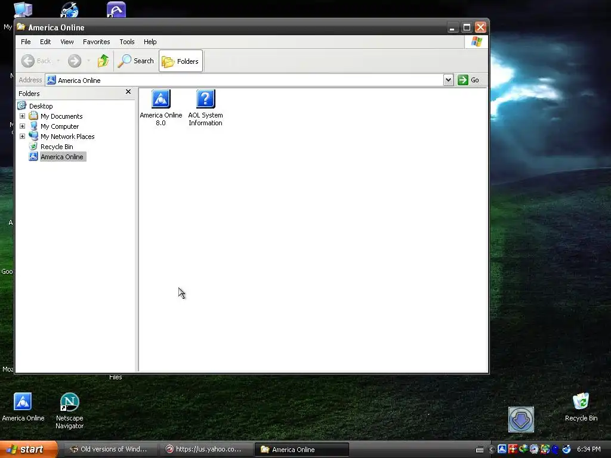Open the Help menu
The height and width of the screenshot is (458, 611).
[150, 42]
